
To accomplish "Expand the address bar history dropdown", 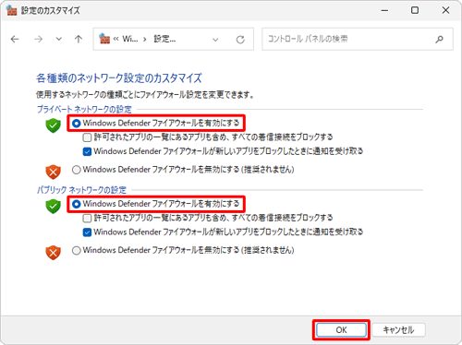I will pyautogui.click(x=215, y=40).
